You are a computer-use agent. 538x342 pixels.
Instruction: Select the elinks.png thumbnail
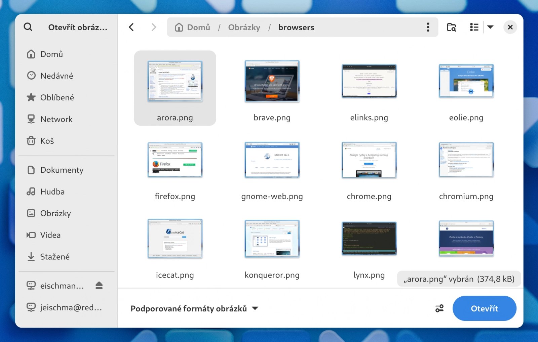(369, 81)
